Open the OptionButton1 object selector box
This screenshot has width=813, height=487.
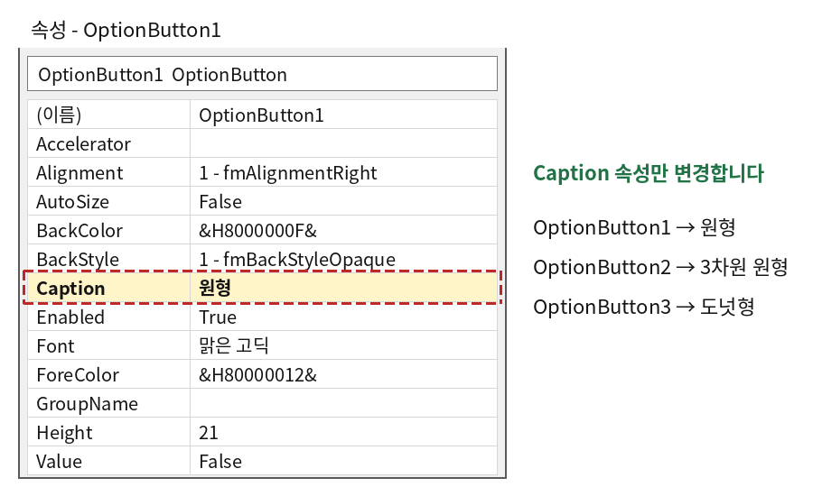coord(262,74)
